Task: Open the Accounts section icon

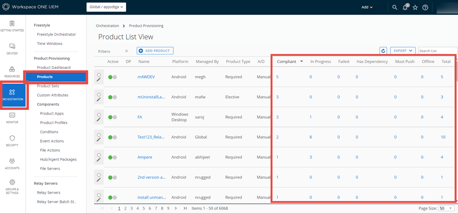Action: pyautogui.click(x=12, y=160)
